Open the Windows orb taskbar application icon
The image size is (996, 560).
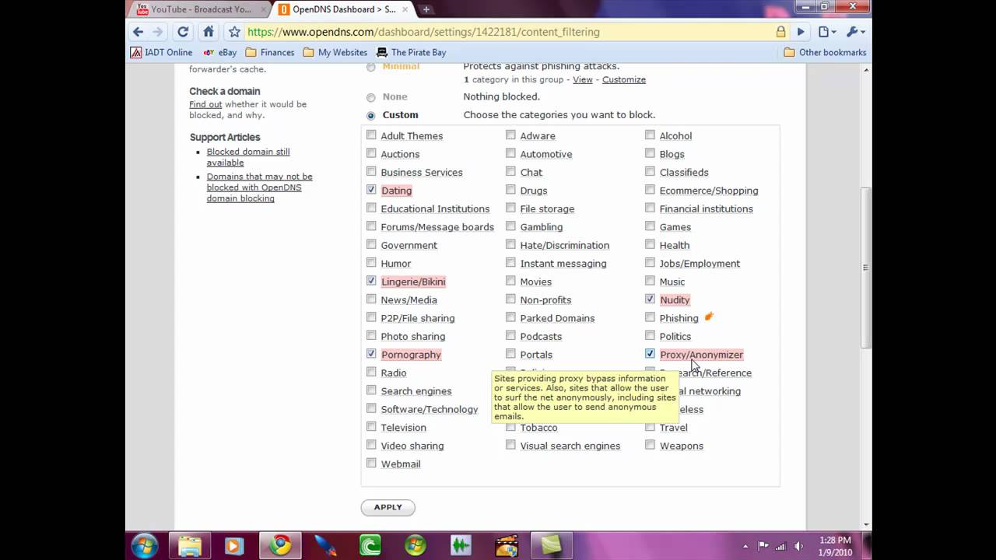click(x=416, y=546)
